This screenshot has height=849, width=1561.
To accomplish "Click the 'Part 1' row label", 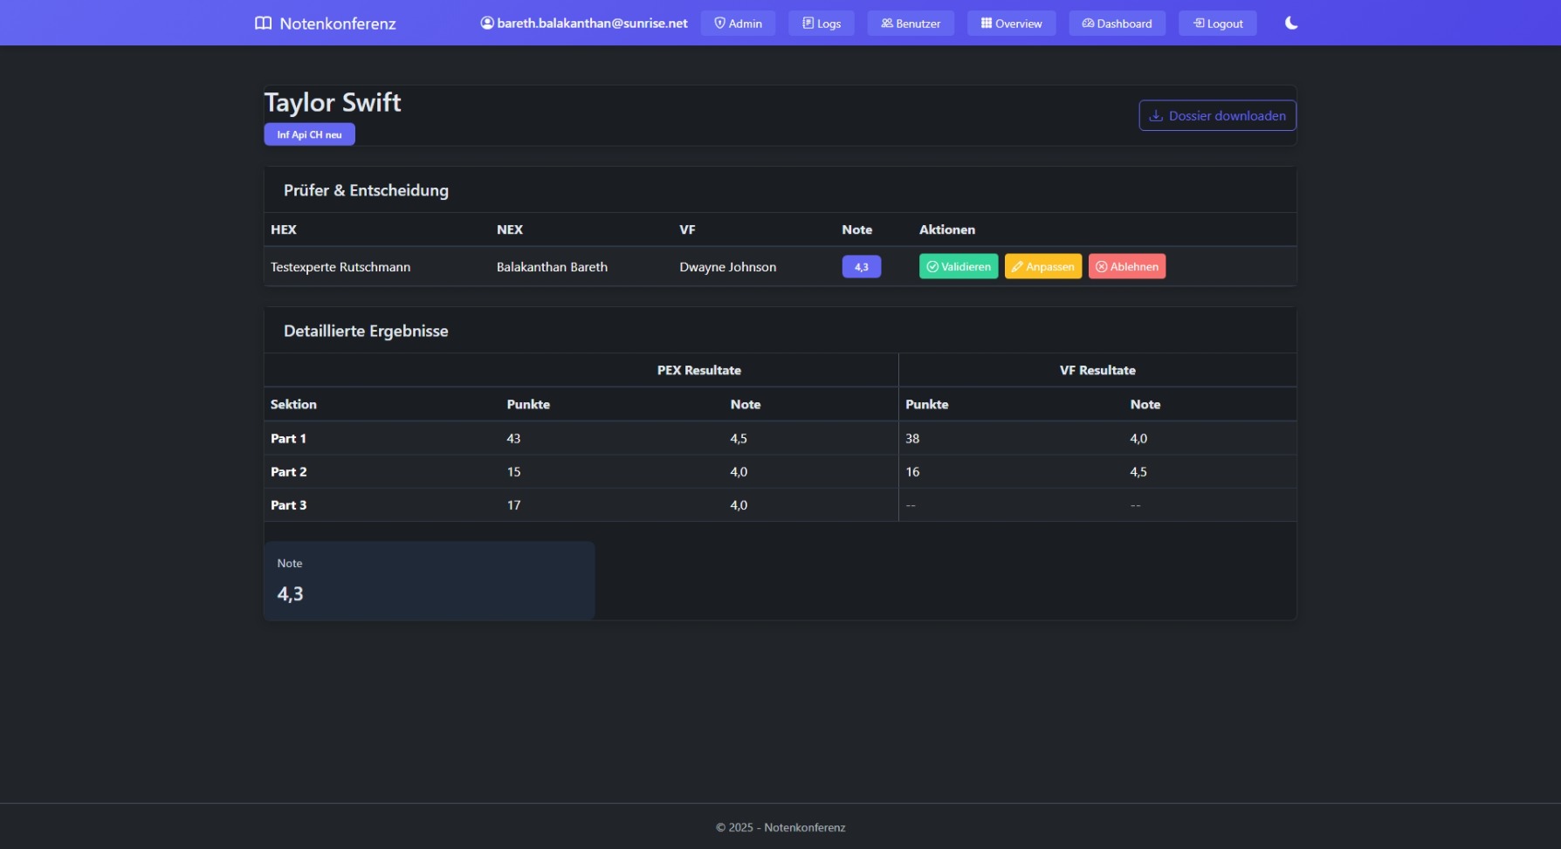I will pyautogui.click(x=288, y=438).
